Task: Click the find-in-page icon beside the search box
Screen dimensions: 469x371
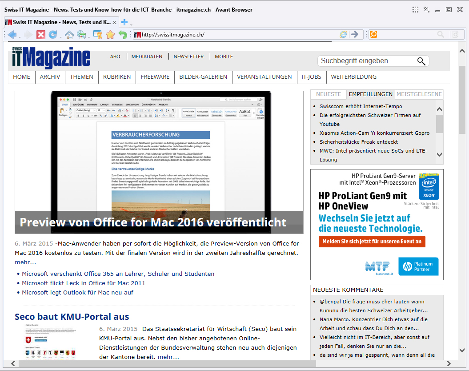Action: pos(456,34)
